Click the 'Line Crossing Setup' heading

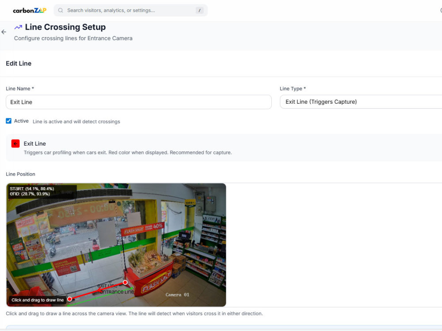coord(65,27)
